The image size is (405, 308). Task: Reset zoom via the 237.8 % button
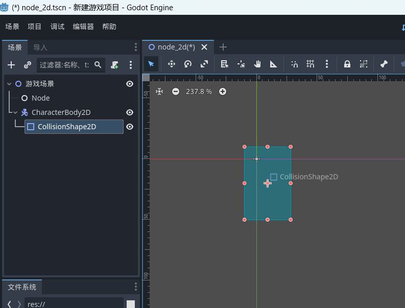click(x=199, y=91)
